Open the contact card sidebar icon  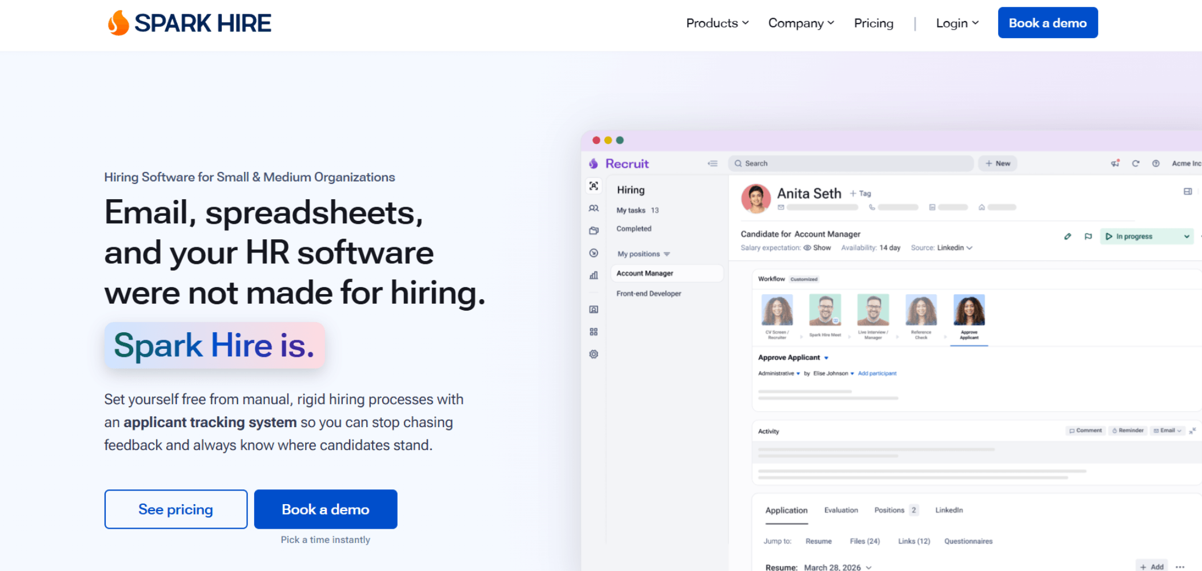point(594,309)
